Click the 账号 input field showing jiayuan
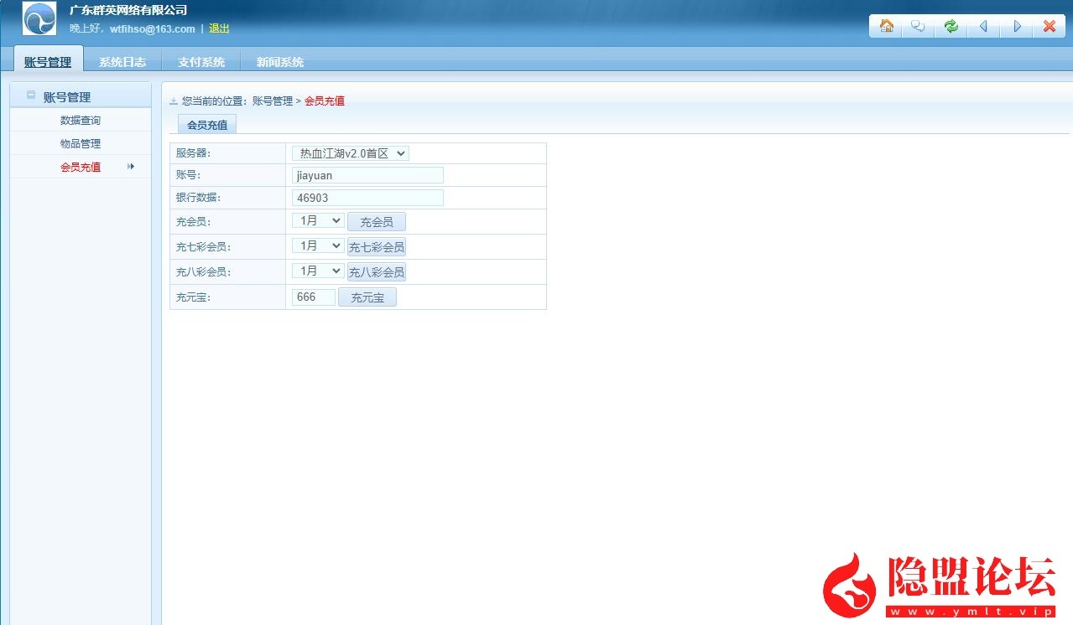Image resolution: width=1073 pixels, height=625 pixels. point(367,175)
